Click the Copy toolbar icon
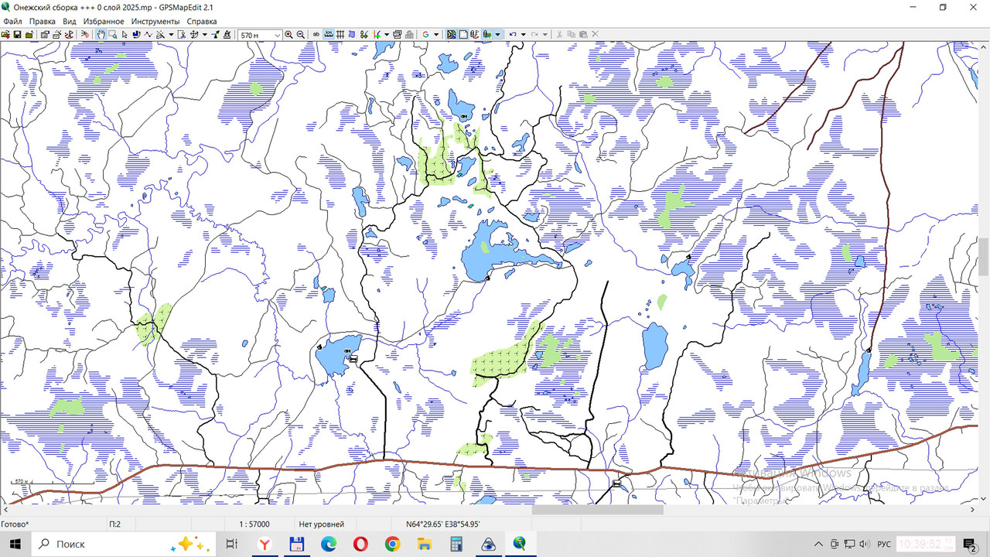This screenshot has width=990, height=557. tap(571, 35)
